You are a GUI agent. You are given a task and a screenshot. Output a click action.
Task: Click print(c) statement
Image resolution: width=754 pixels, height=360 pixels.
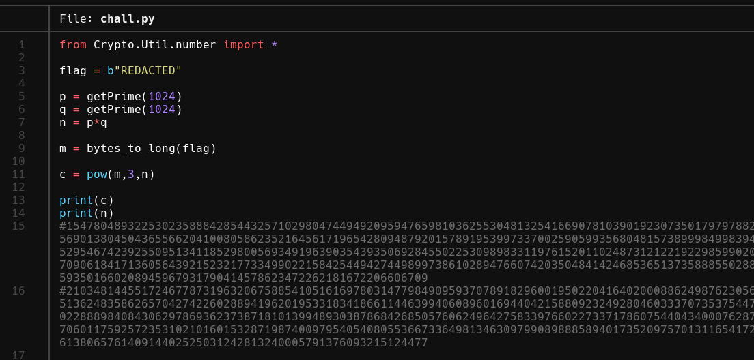(87, 200)
